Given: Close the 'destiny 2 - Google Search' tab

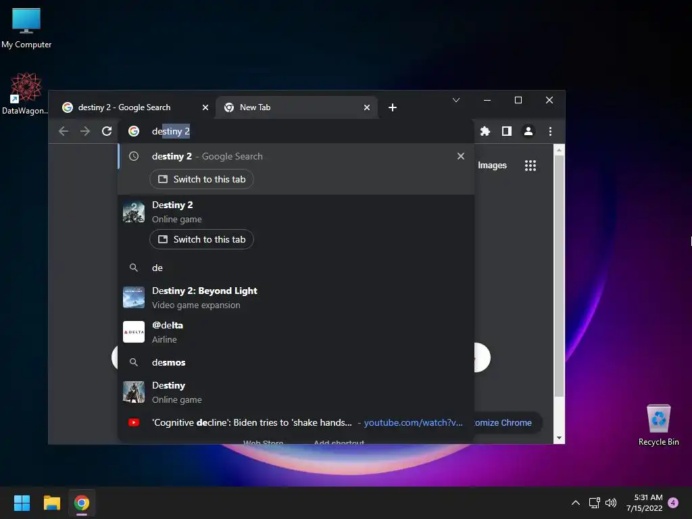Looking at the screenshot, I should [x=205, y=107].
